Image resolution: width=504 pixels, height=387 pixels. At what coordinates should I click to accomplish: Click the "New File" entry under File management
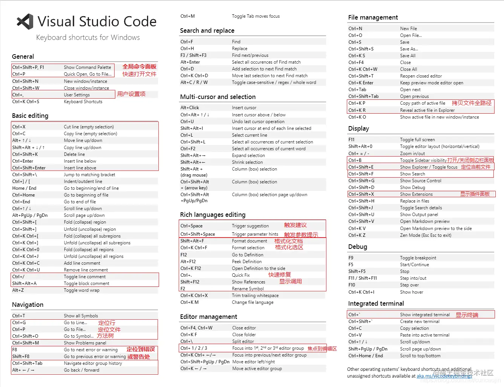(x=408, y=28)
